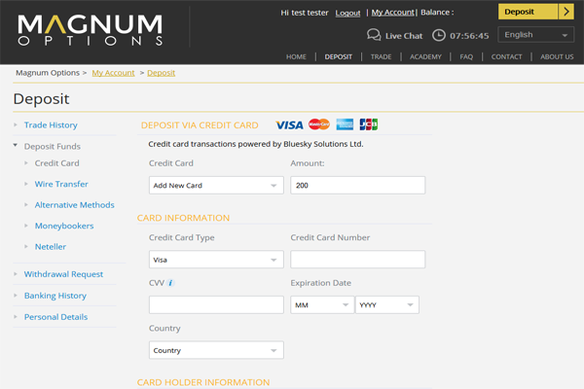Click the Magnum Options logo
This screenshot has width=584, height=389.
click(91, 30)
